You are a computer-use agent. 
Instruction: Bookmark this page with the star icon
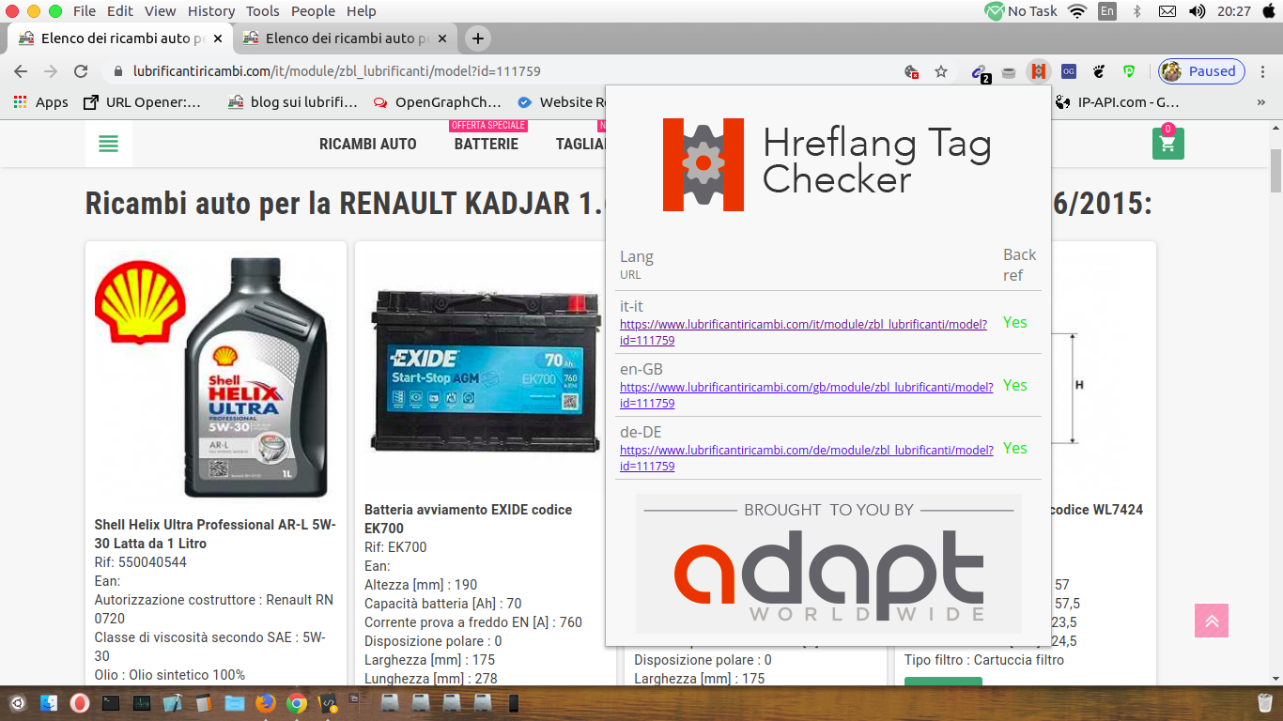941,71
